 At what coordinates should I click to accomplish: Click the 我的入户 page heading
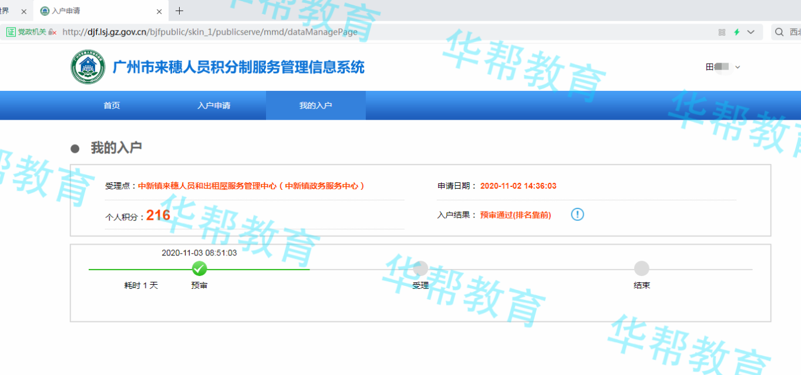coord(116,148)
